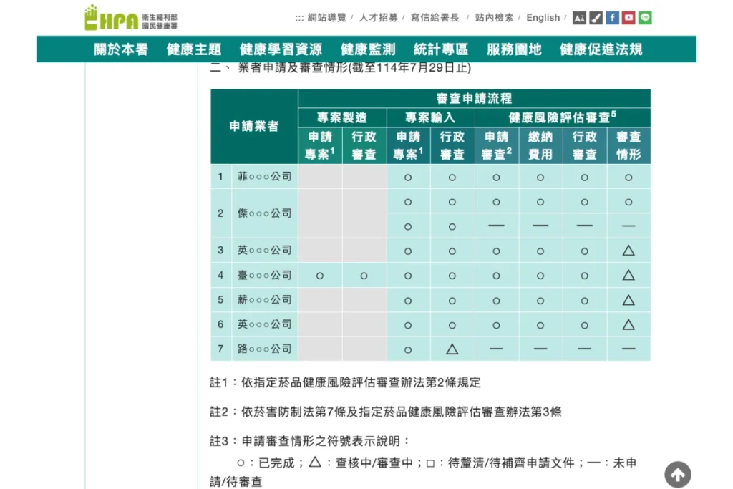Click the 申請業者 column header
The image size is (733, 489).
pyautogui.click(x=254, y=126)
